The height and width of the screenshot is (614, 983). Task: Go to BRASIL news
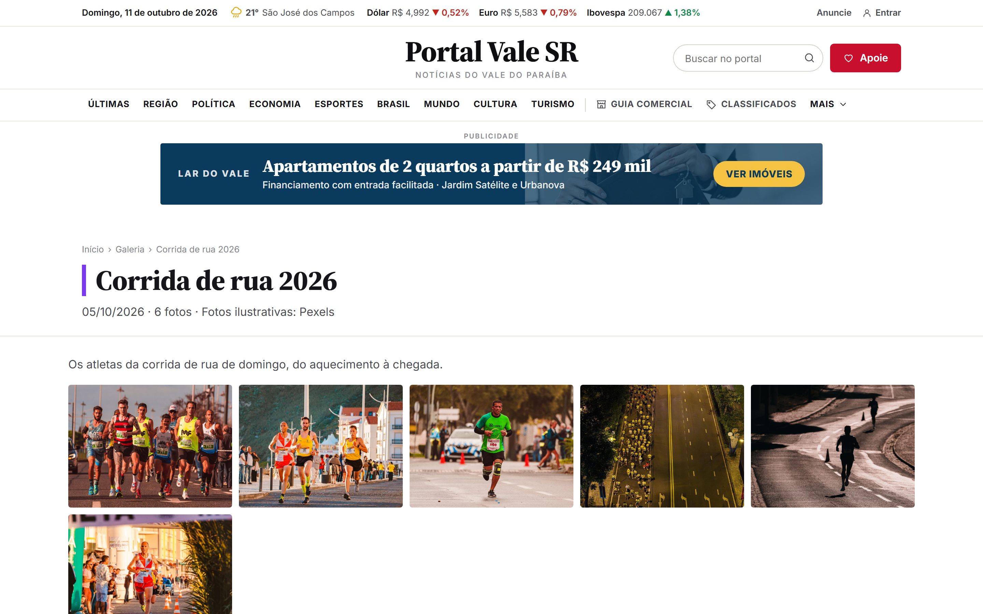393,104
